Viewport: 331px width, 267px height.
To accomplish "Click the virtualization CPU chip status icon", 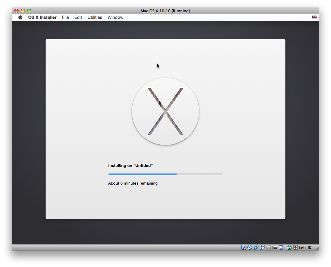I will 281,248.
